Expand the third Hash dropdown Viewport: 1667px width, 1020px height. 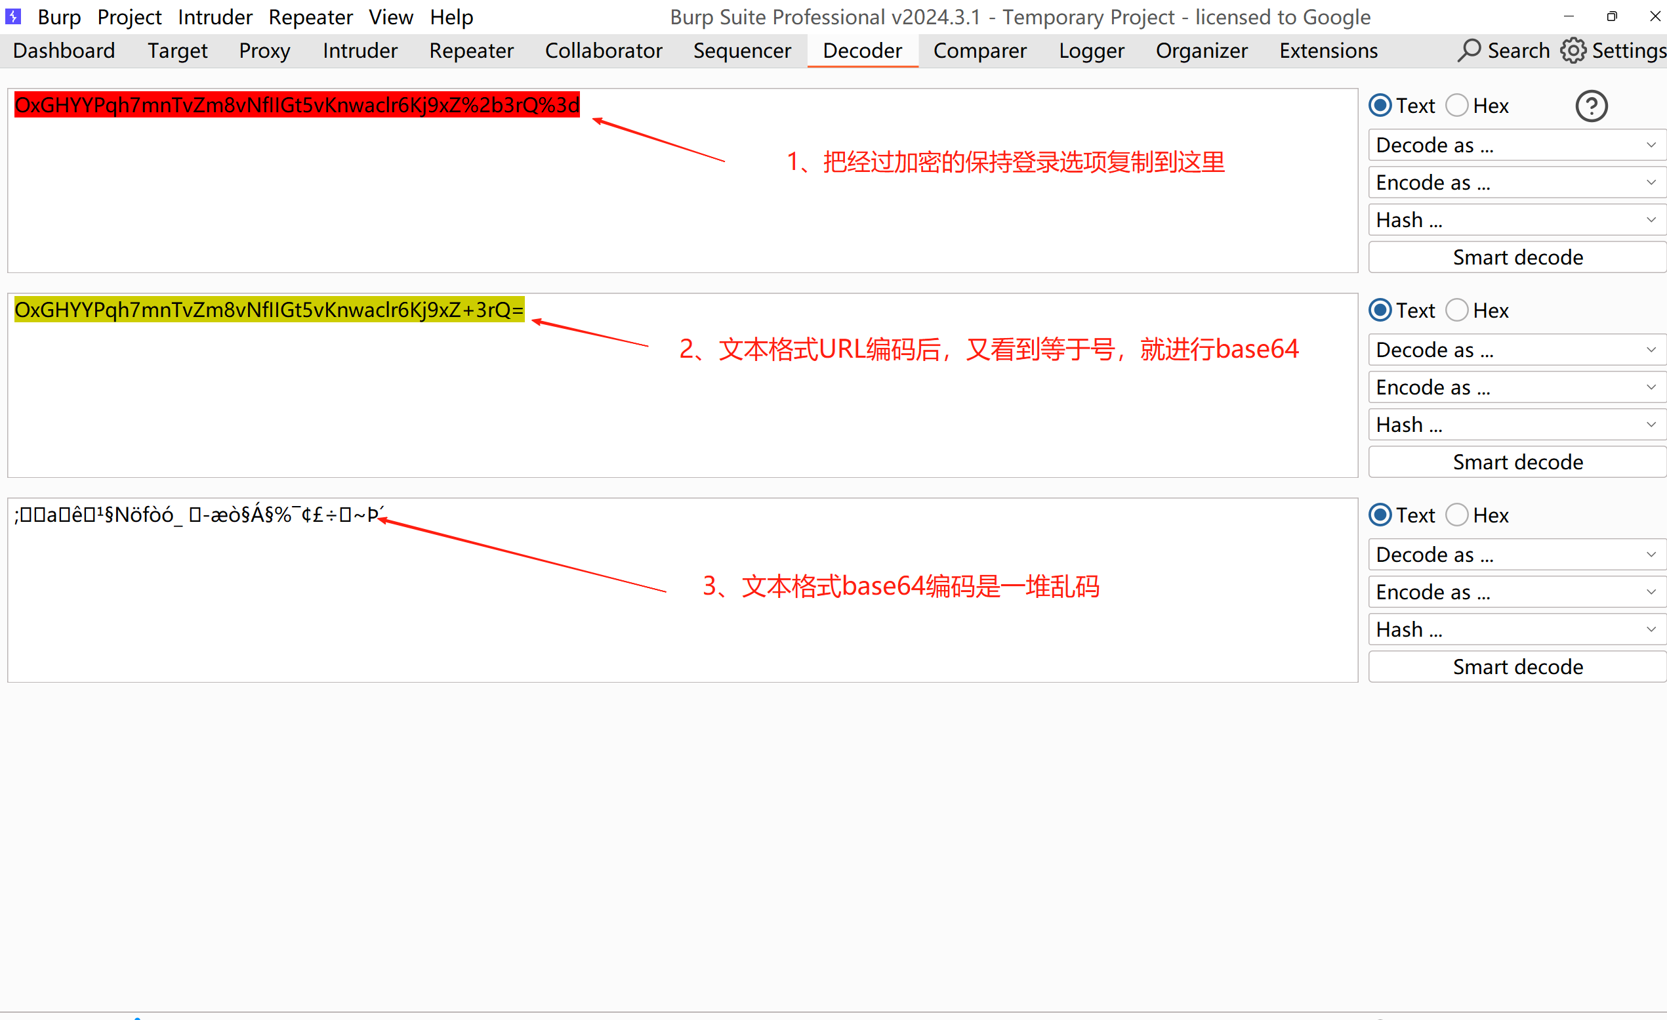(1515, 629)
